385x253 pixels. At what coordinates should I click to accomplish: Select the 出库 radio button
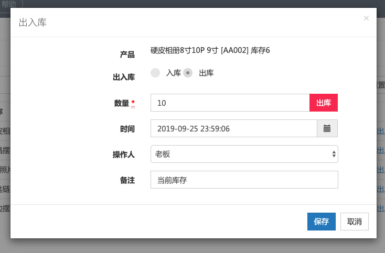click(x=188, y=73)
